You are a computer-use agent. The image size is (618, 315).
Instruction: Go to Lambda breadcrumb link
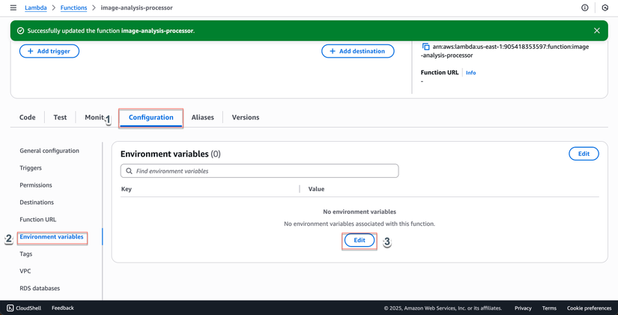tap(36, 8)
